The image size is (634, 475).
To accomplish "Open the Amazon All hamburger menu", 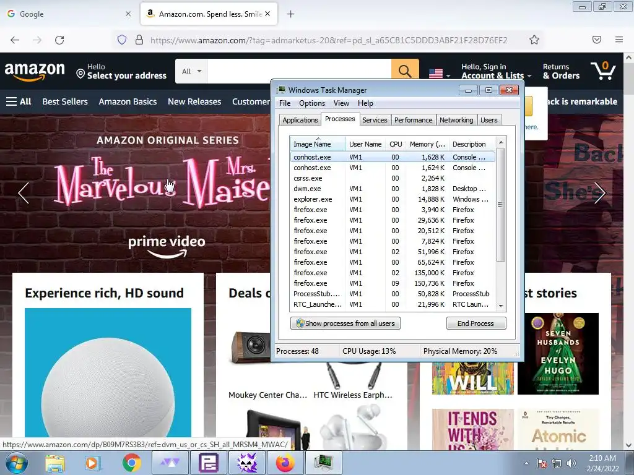I will click(x=19, y=101).
